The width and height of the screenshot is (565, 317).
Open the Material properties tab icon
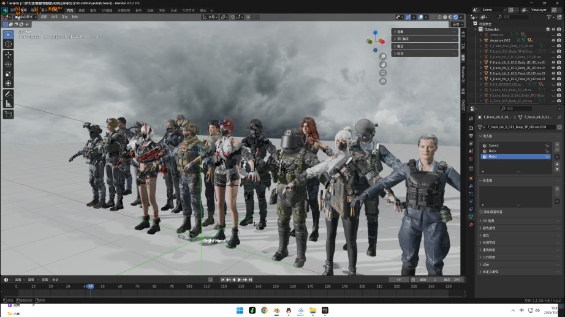(x=471, y=225)
